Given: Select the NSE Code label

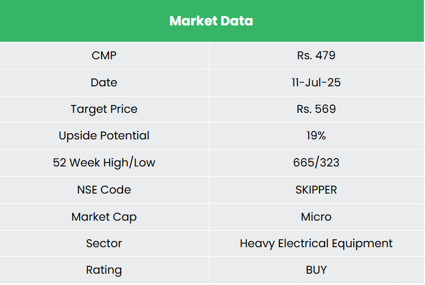Looking at the screenshot, I should pyautogui.click(x=104, y=190).
